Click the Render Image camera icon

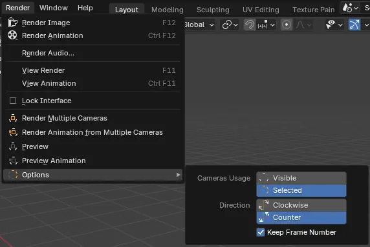(x=12, y=23)
